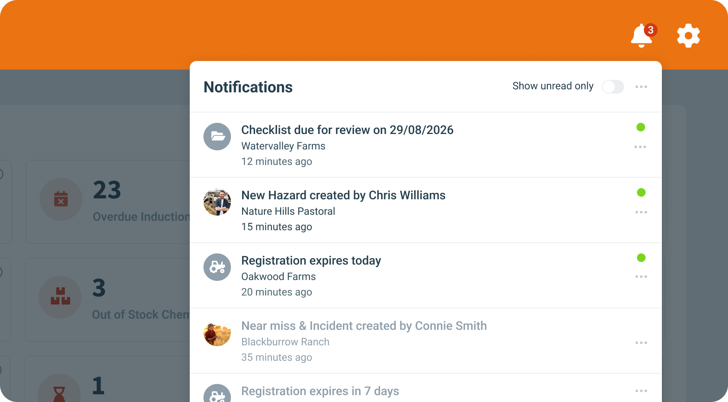
Task: Open the settings gear icon
Action: point(689,35)
